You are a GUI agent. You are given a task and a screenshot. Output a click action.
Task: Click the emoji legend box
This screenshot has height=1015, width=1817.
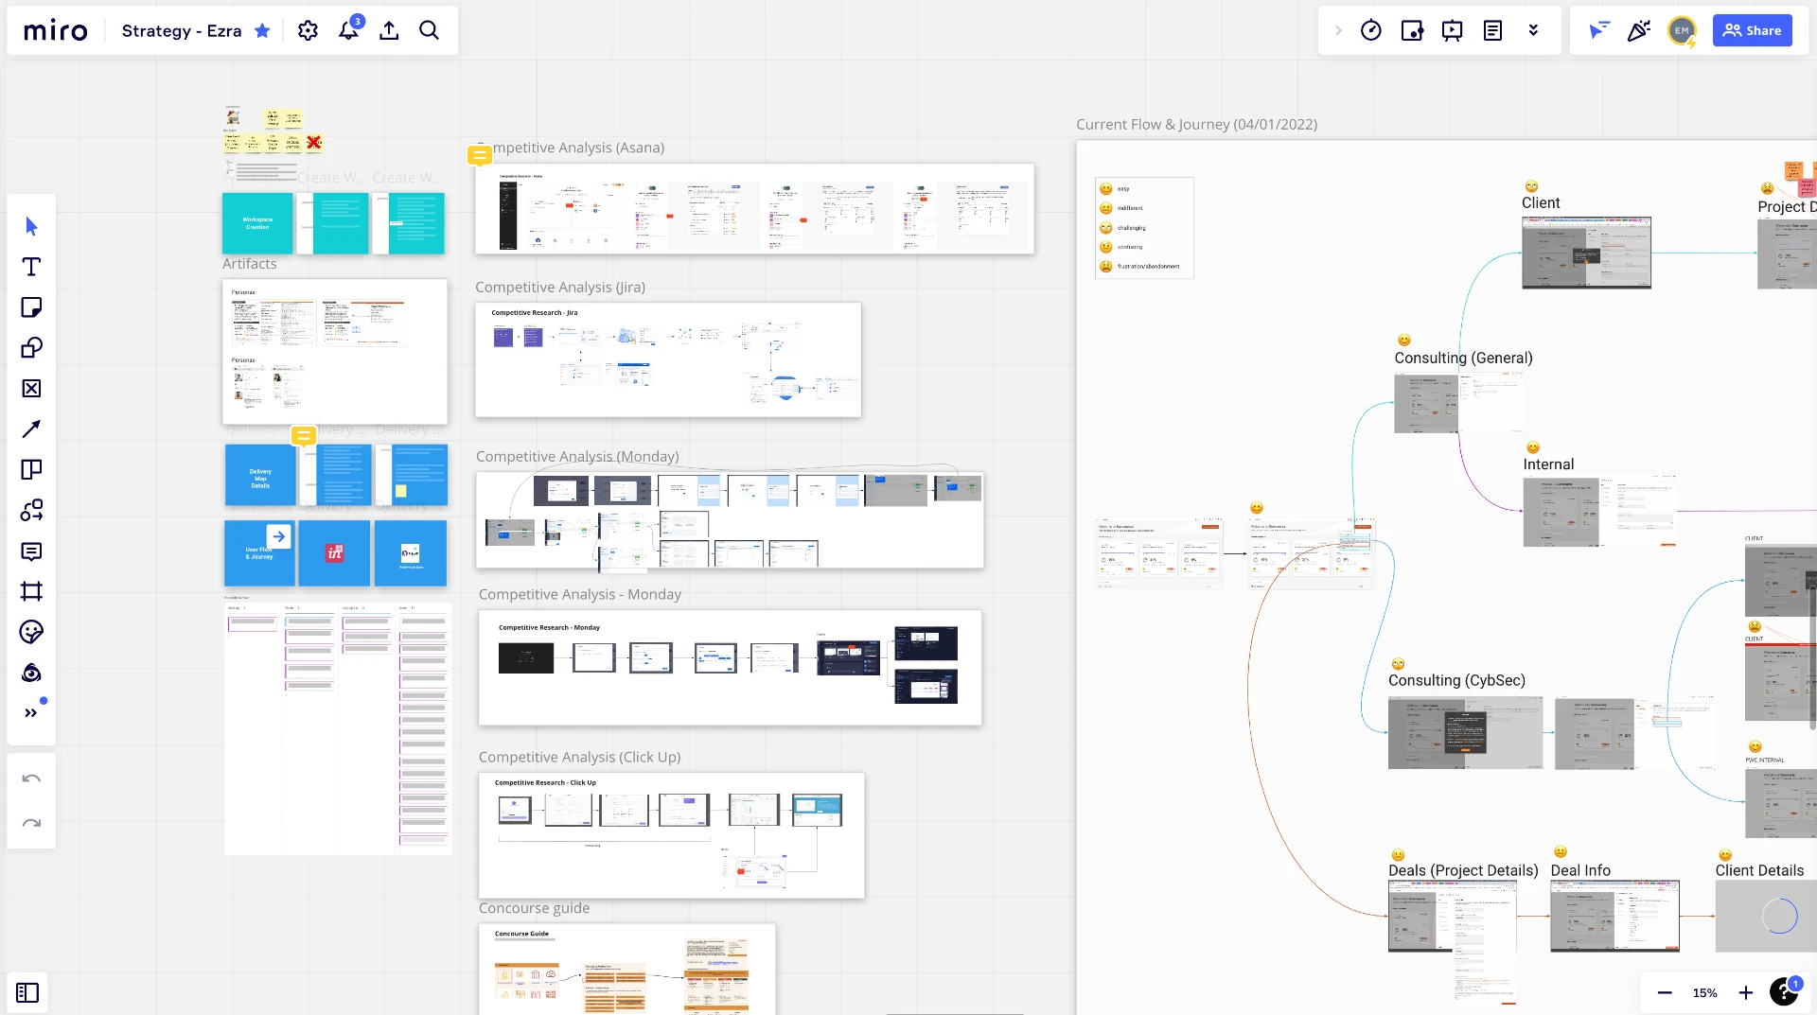pos(1144,228)
